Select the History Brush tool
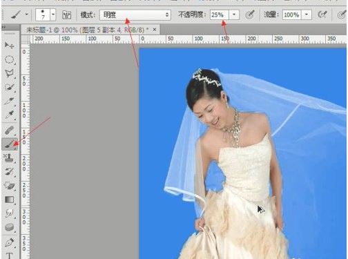Image resolution: width=348 pixels, height=259 pixels. coord(9,172)
